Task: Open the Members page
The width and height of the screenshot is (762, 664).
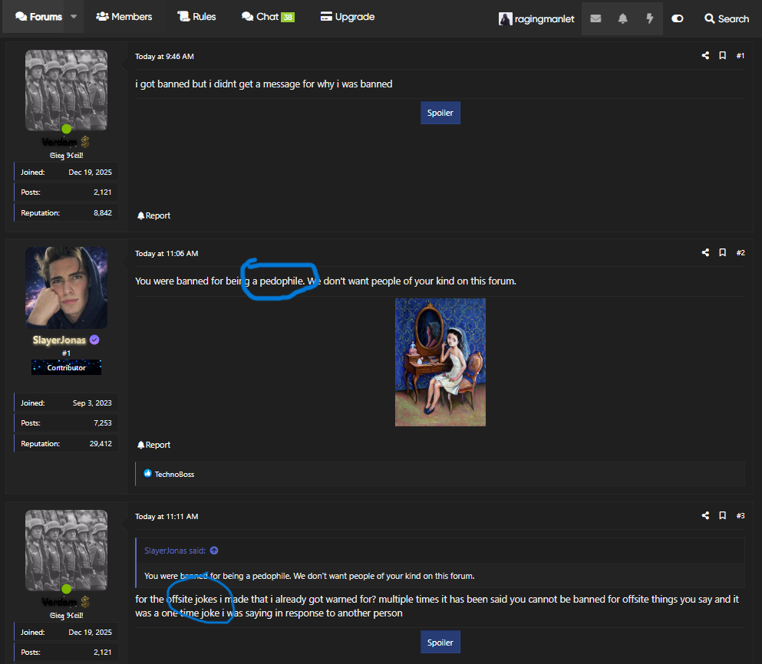Action: (124, 17)
